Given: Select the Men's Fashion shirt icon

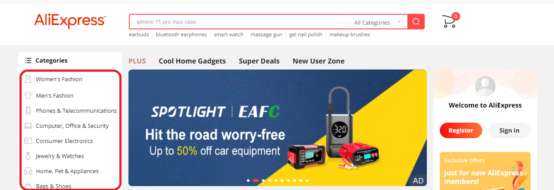Looking at the screenshot, I should (28, 95).
